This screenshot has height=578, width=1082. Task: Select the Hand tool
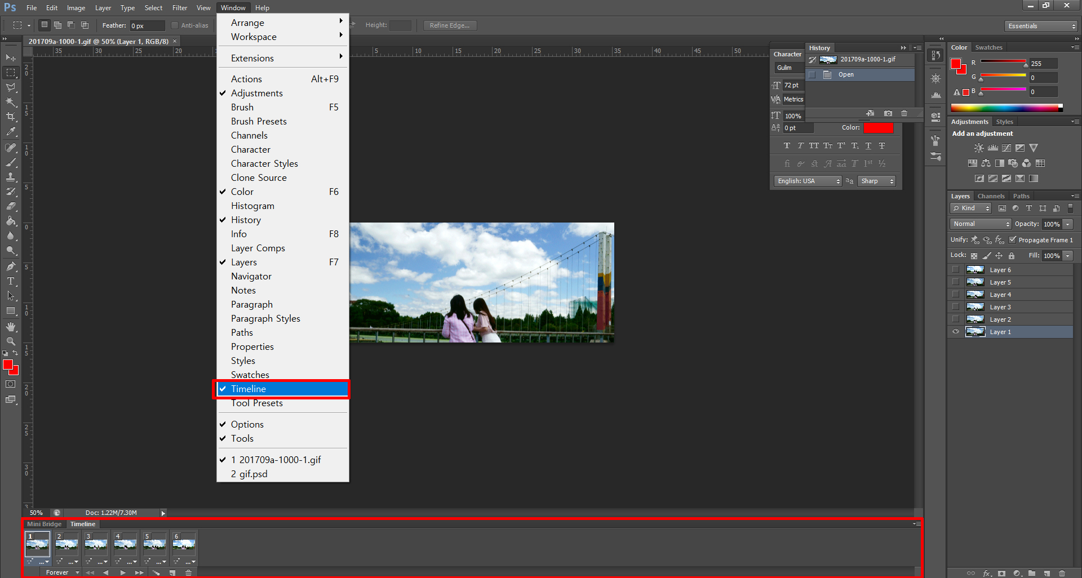coord(11,327)
